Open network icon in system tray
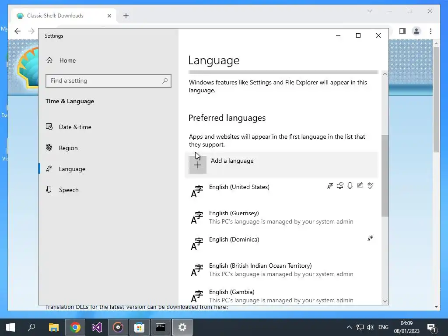Screen dimensions: 448x336 (x=360, y=327)
